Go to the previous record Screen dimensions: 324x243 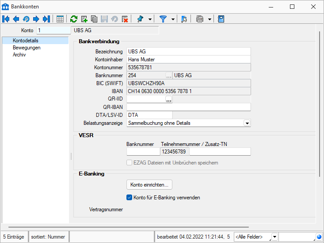(x=16, y=19)
